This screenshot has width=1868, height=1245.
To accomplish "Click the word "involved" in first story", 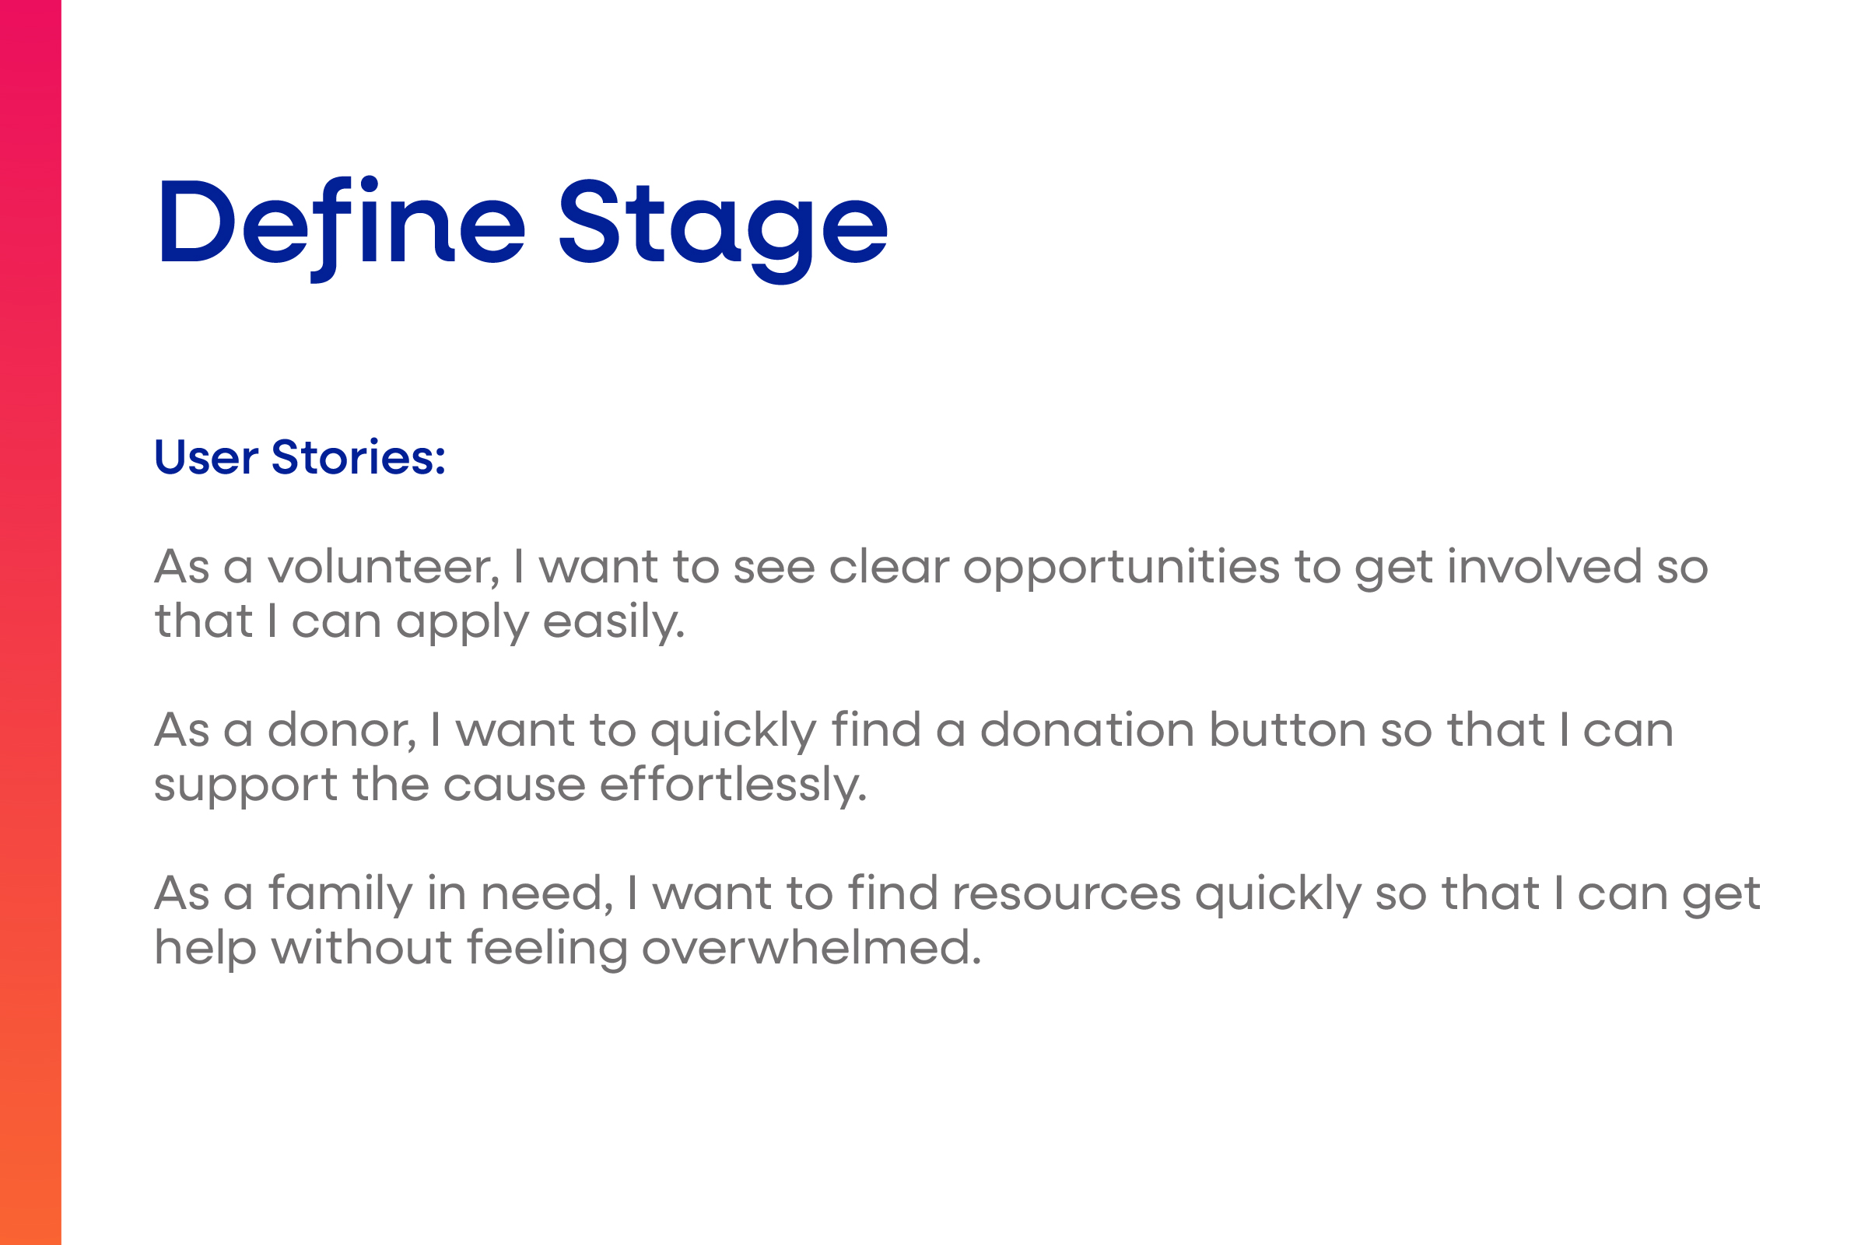I will coord(1545,567).
